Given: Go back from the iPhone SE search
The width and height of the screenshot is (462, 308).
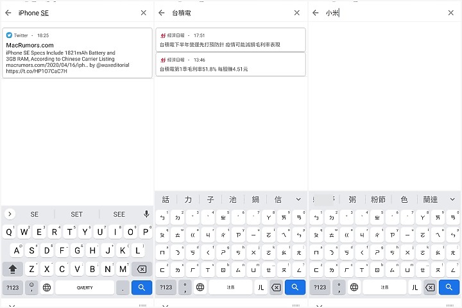Looking at the screenshot, I should click(8, 13).
